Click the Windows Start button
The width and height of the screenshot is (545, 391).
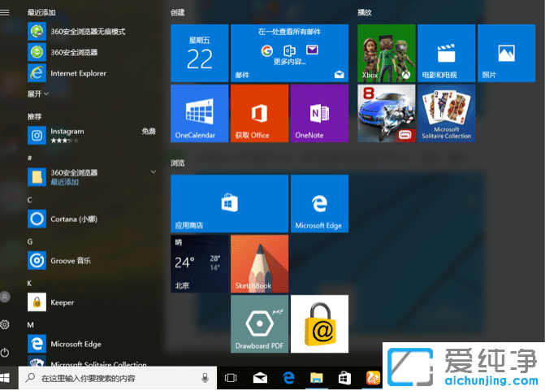pos(5,378)
